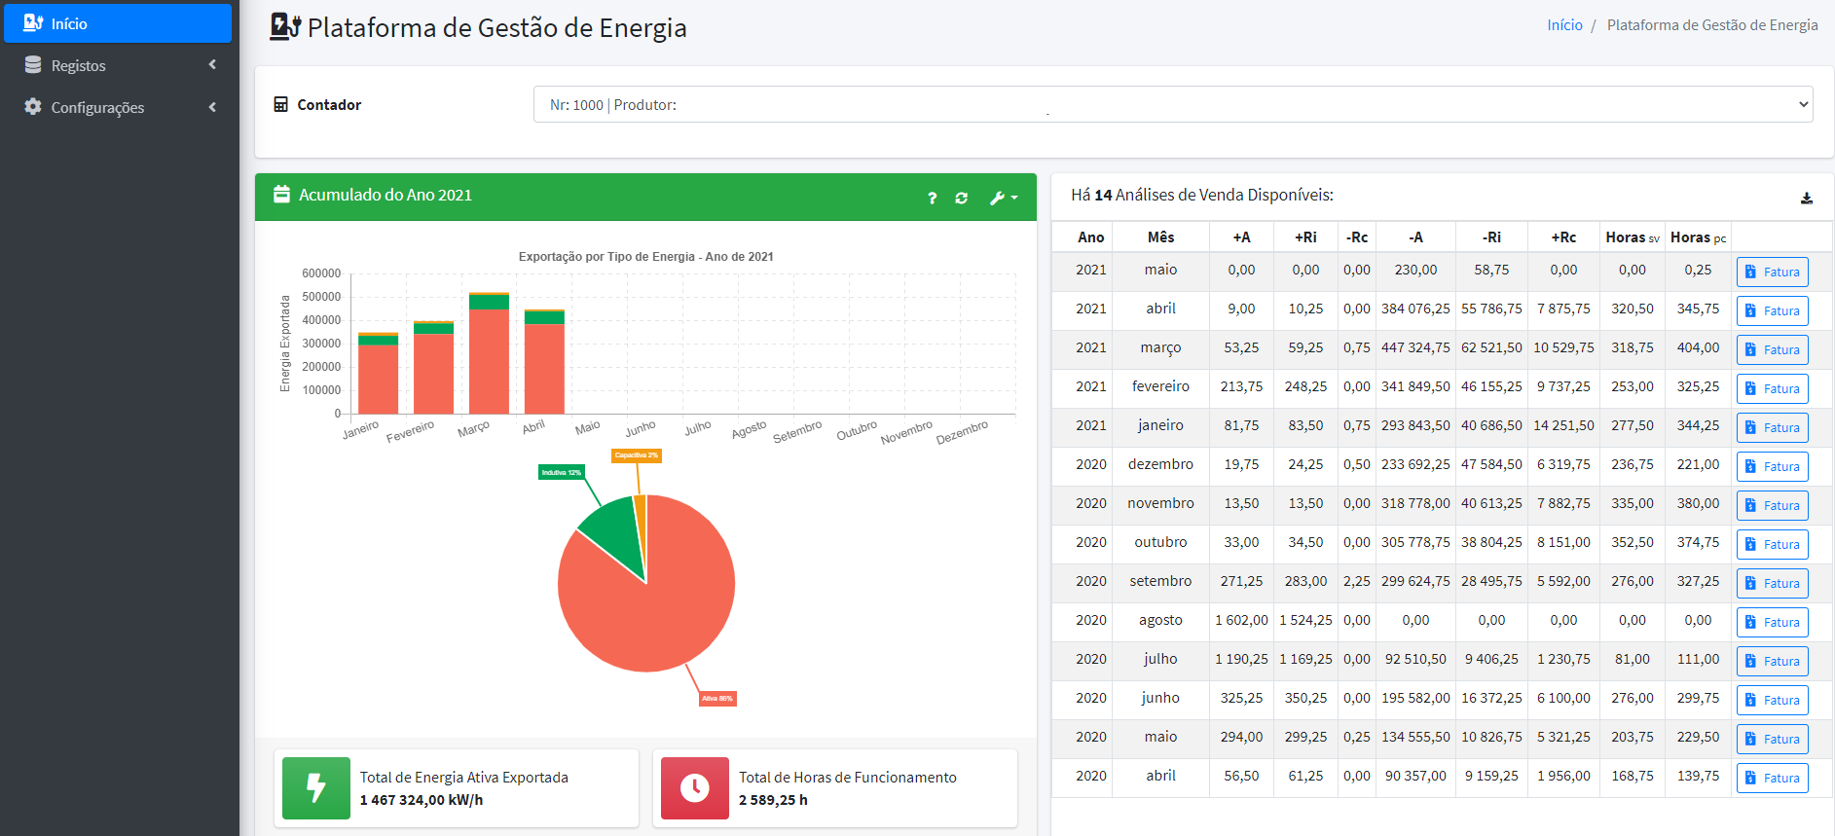Viewport: 1835px width, 836px height.
Task: Open Fatura for abril 2020
Action: [x=1772, y=778]
